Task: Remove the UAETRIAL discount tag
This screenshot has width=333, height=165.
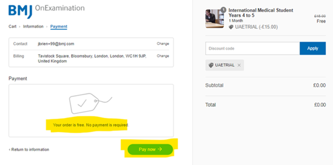Action: [239, 65]
